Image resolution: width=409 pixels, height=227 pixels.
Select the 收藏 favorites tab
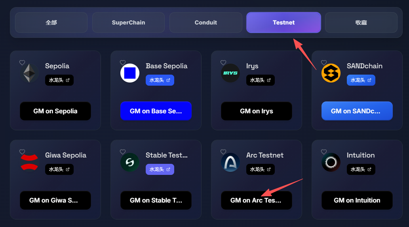(361, 23)
